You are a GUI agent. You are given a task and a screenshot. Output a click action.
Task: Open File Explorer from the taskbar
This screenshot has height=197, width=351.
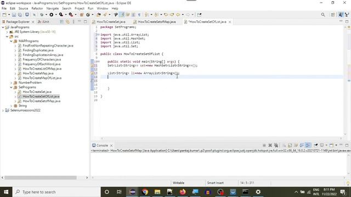point(157,192)
